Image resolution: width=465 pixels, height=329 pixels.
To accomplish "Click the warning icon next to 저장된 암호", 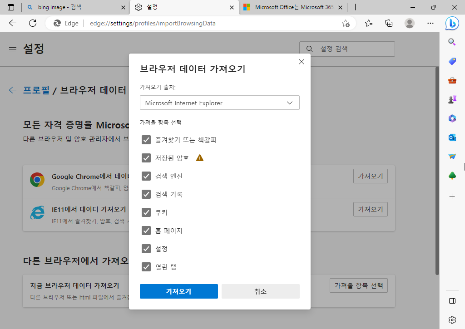I will tap(200, 157).
